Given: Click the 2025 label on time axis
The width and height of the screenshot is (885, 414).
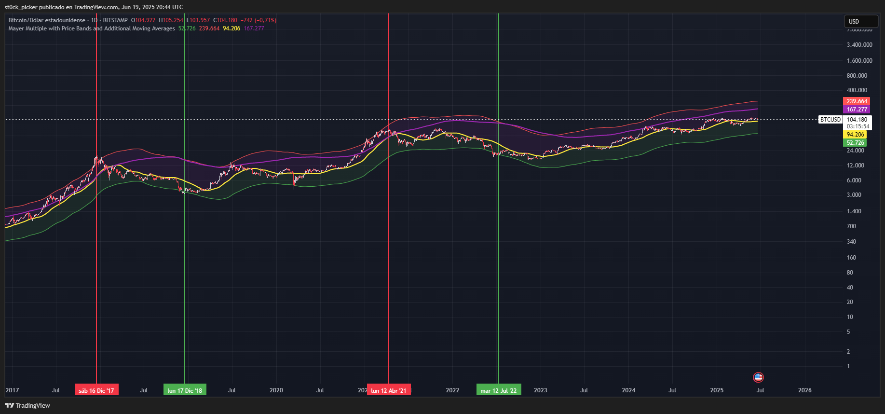Looking at the screenshot, I should point(717,390).
